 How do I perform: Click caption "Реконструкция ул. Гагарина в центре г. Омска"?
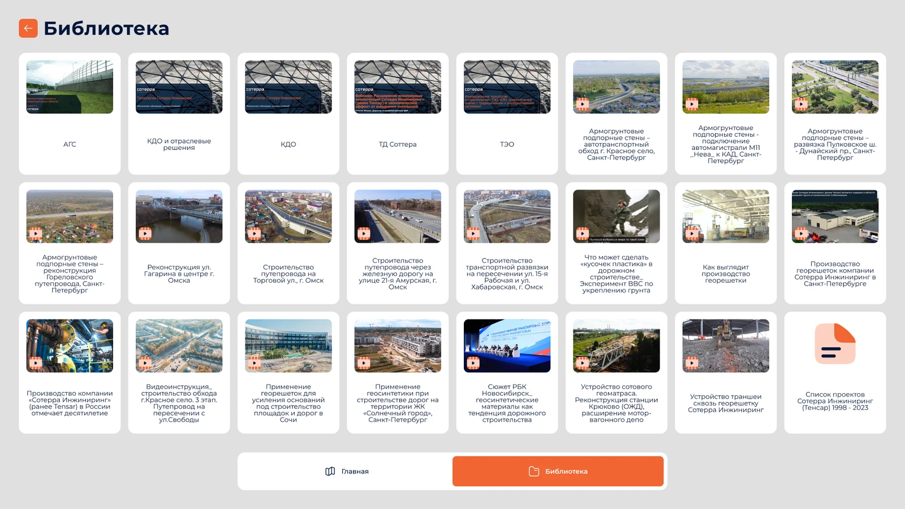(179, 274)
